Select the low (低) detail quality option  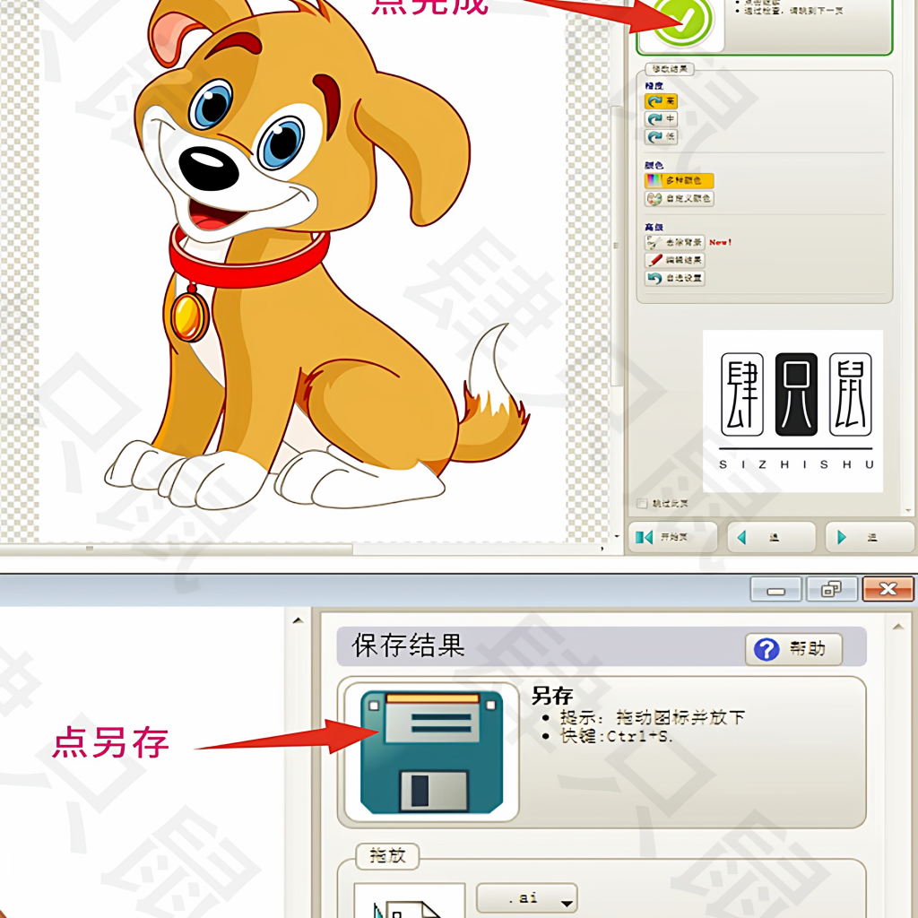tap(661, 137)
